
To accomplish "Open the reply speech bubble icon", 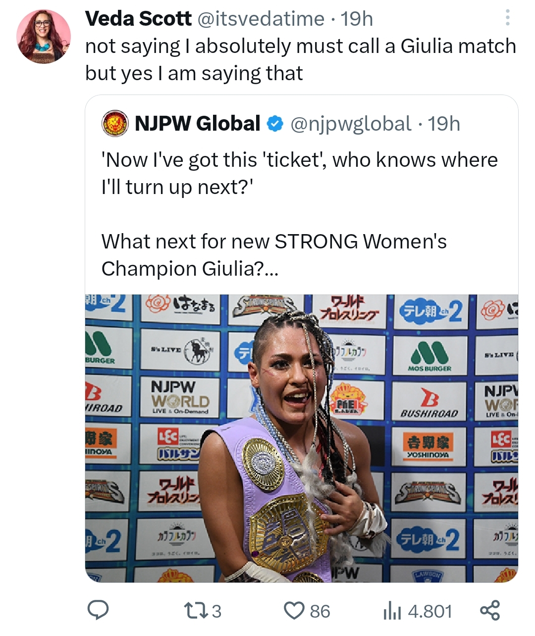I will (x=98, y=611).
